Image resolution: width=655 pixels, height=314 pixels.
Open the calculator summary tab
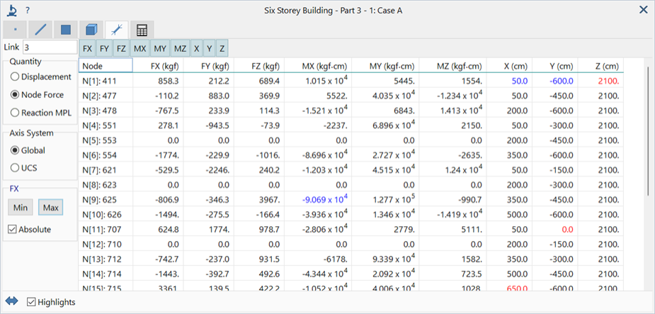142,30
